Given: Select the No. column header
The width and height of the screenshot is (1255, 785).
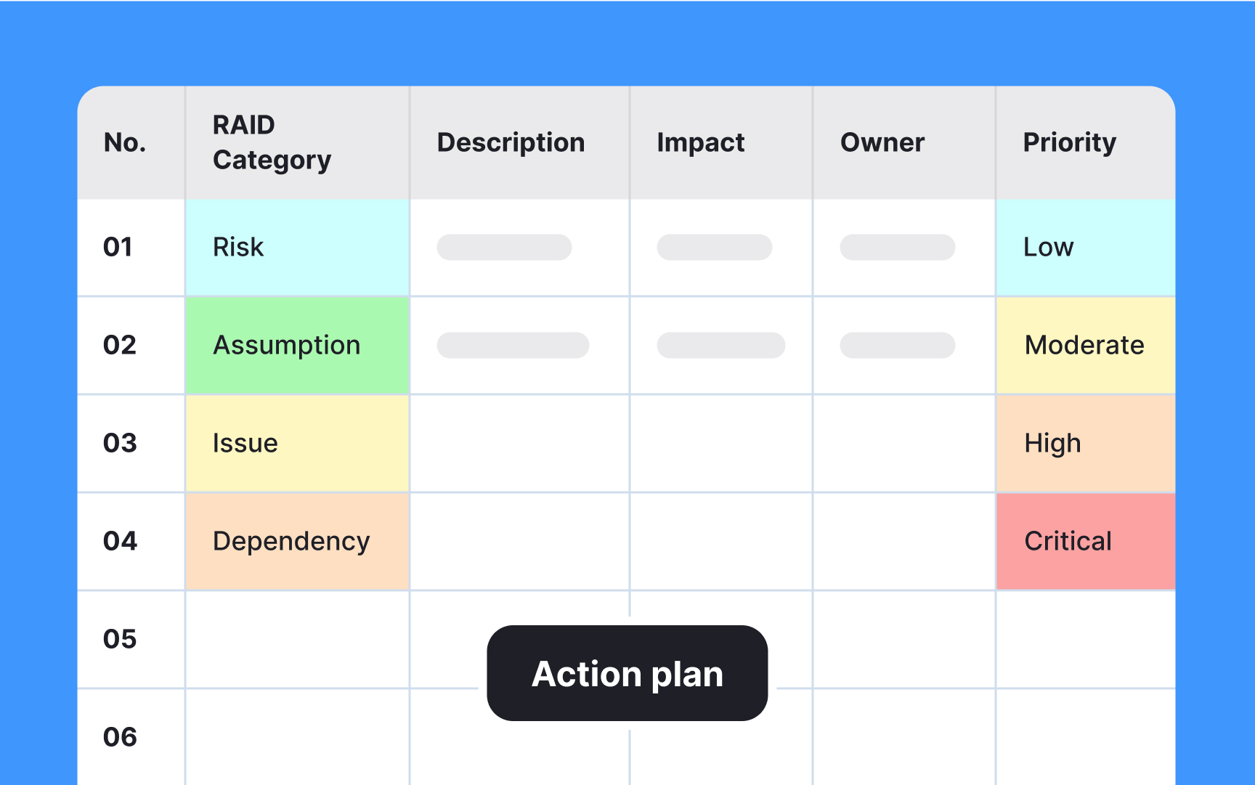Looking at the screenshot, I should (125, 142).
